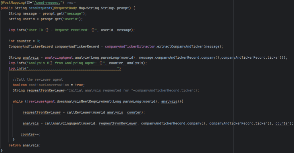Click the 'new *' inlay hint
The height and width of the screenshot is (153, 294).
[72, 3]
